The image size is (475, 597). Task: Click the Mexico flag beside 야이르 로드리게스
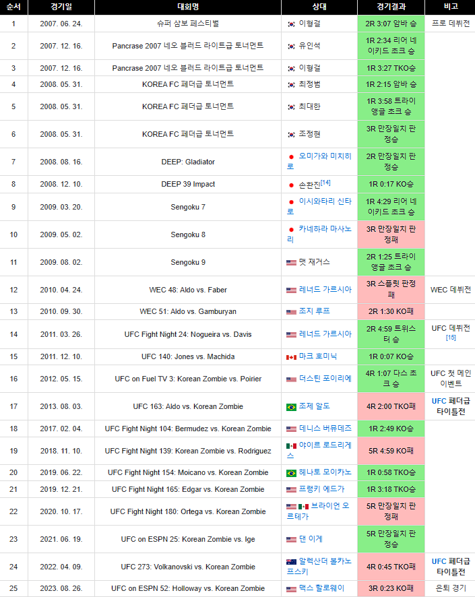[291, 446]
